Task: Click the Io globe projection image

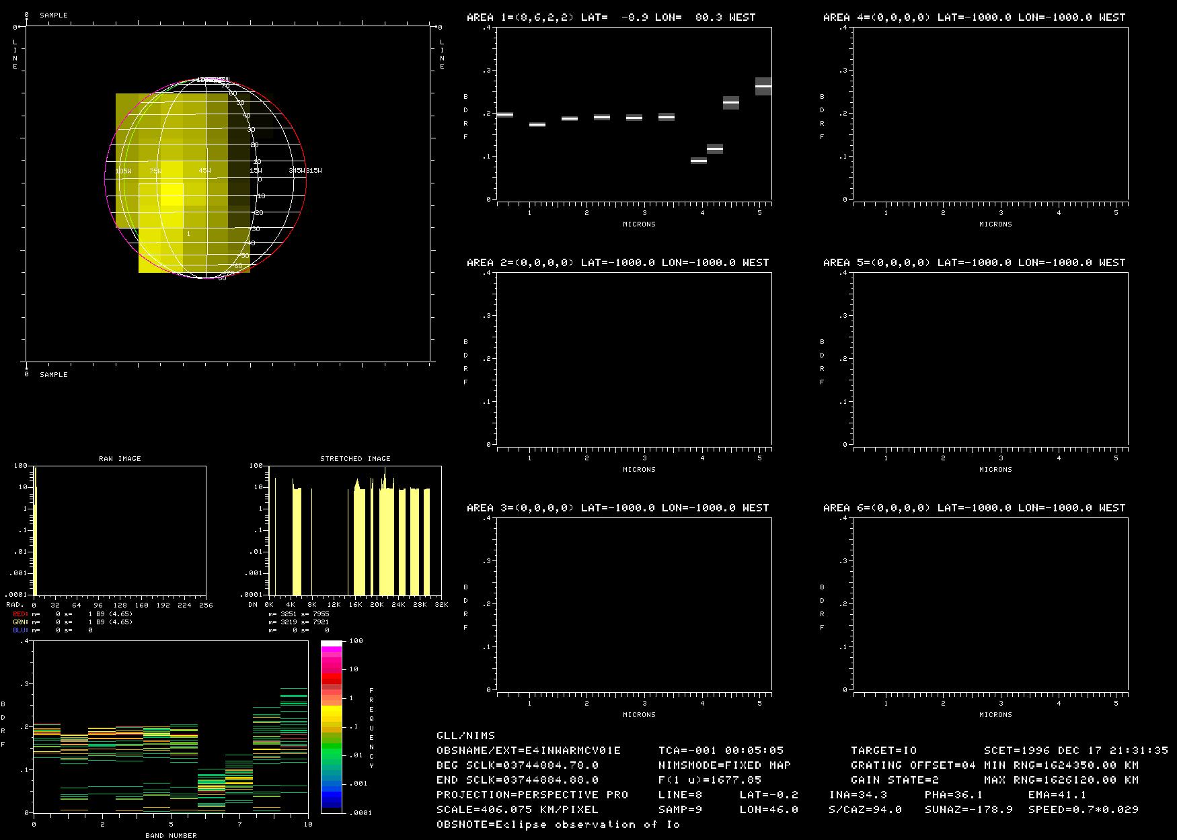Action: coord(205,178)
